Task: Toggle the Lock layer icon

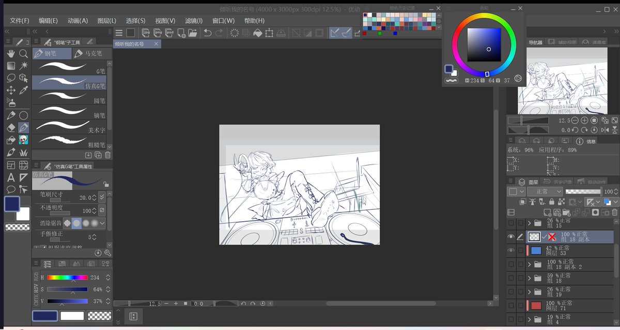Action: pyautogui.click(x=552, y=202)
